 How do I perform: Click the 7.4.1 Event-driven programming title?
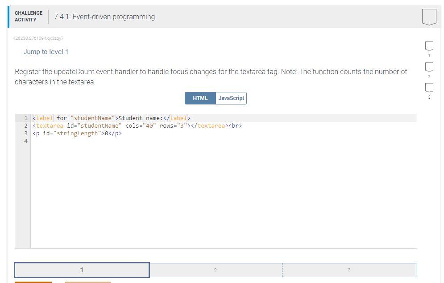[x=104, y=17]
